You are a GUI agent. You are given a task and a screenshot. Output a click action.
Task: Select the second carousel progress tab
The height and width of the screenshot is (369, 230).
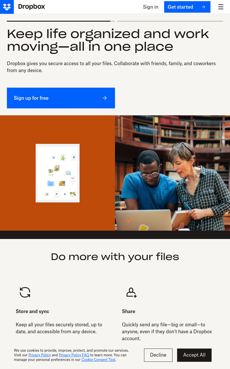(x=170, y=21)
